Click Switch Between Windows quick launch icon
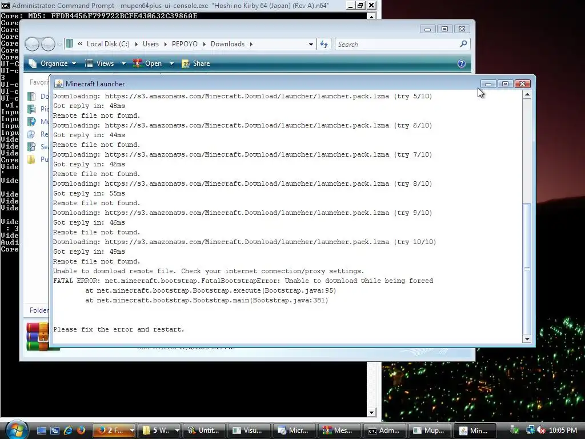 pyautogui.click(x=55, y=430)
